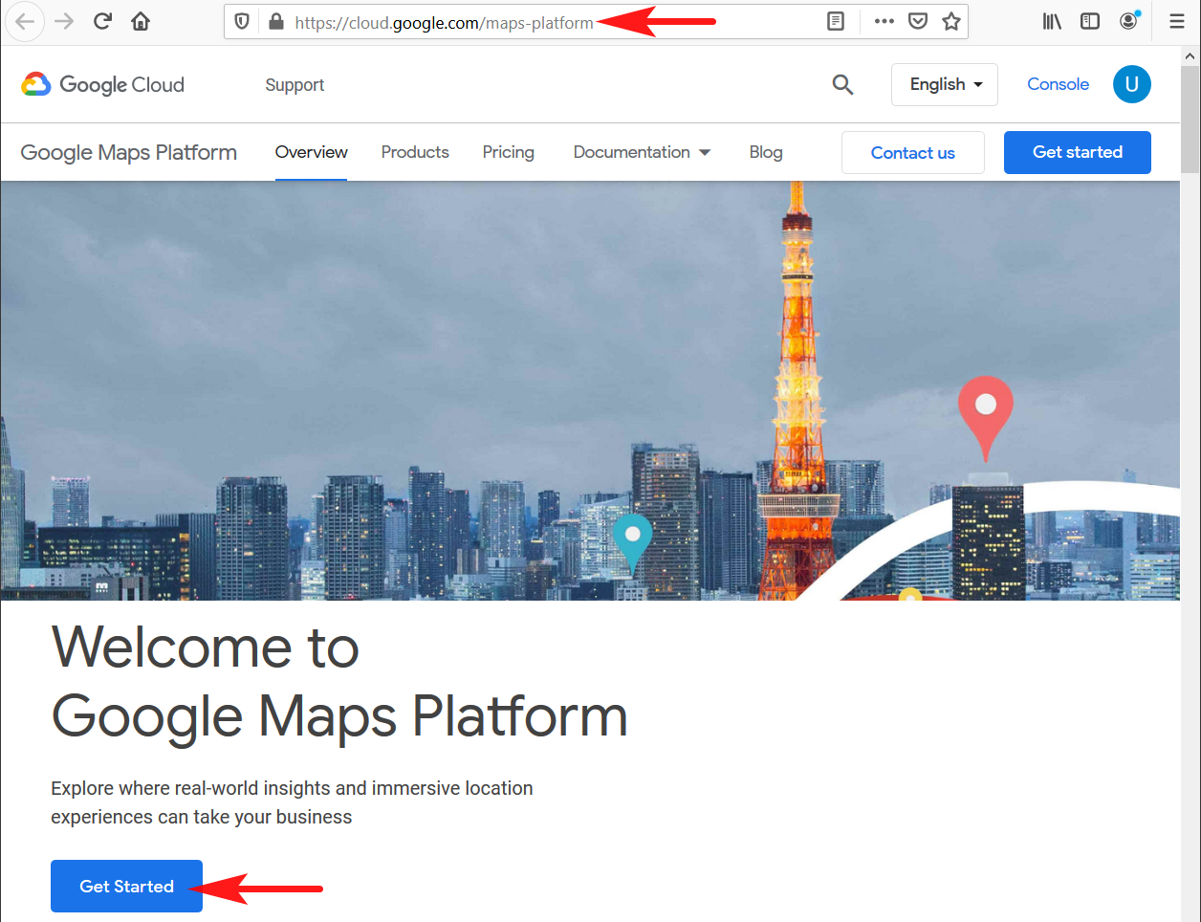This screenshot has width=1201, height=922.
Task: Open the Console link
Action: (x=1058, y=84)
